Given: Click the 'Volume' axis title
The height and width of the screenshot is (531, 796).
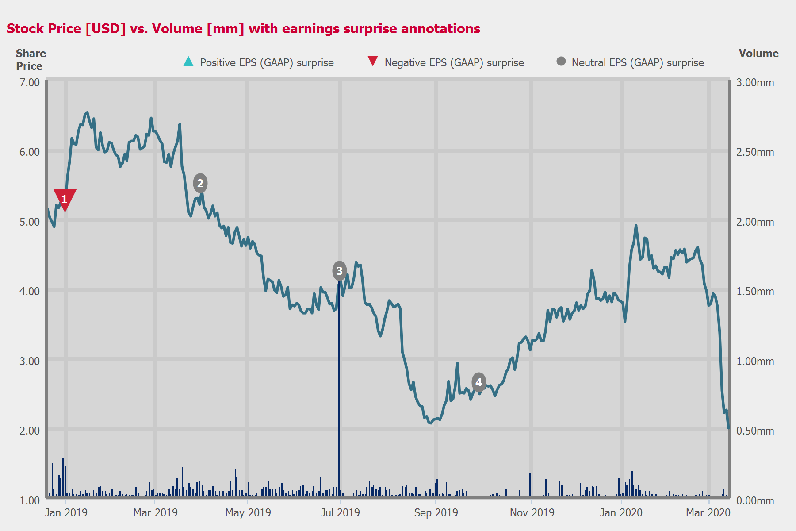Looking at the screenshot, I should coord(758,54).
